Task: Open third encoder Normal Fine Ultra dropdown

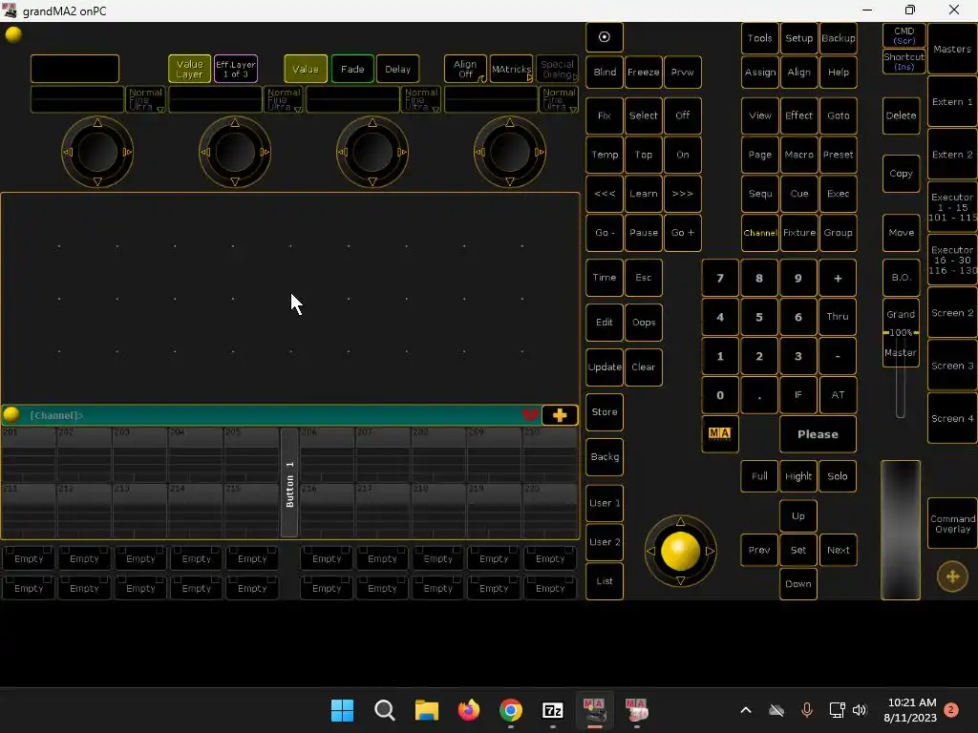Action: click(x=421, y=99)
